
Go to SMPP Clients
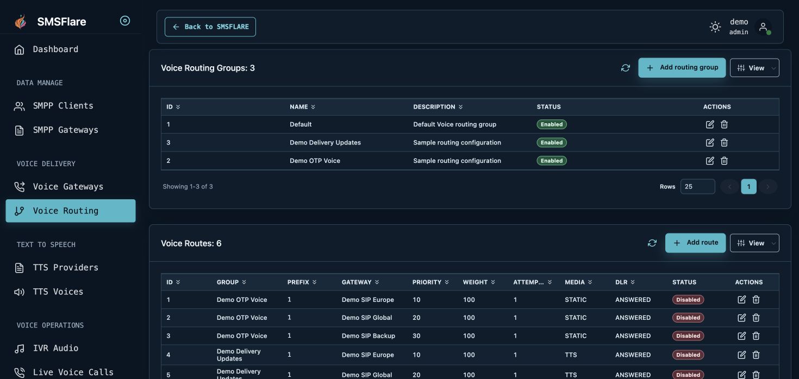(71, 106)
